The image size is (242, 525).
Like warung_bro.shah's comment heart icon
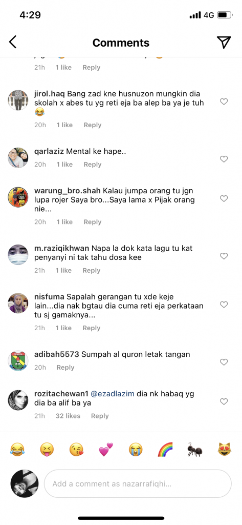[224, 198]
